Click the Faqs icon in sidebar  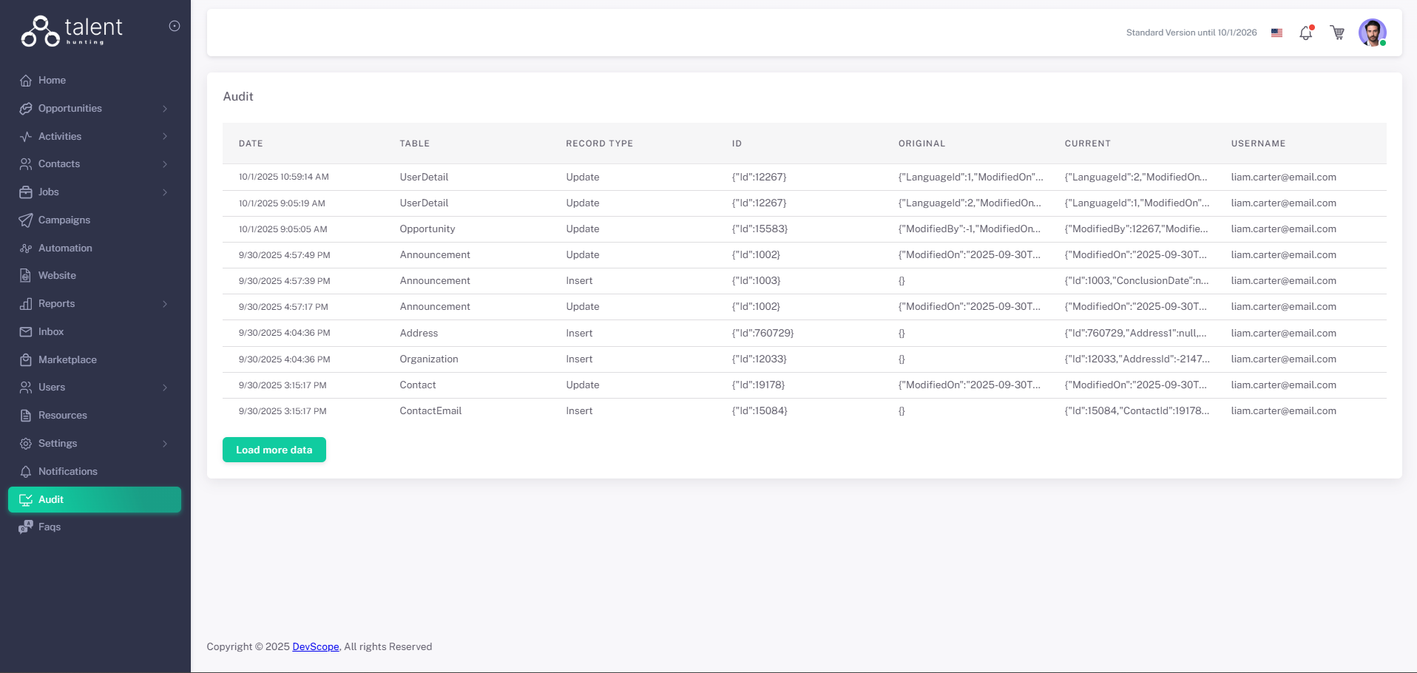26,527
